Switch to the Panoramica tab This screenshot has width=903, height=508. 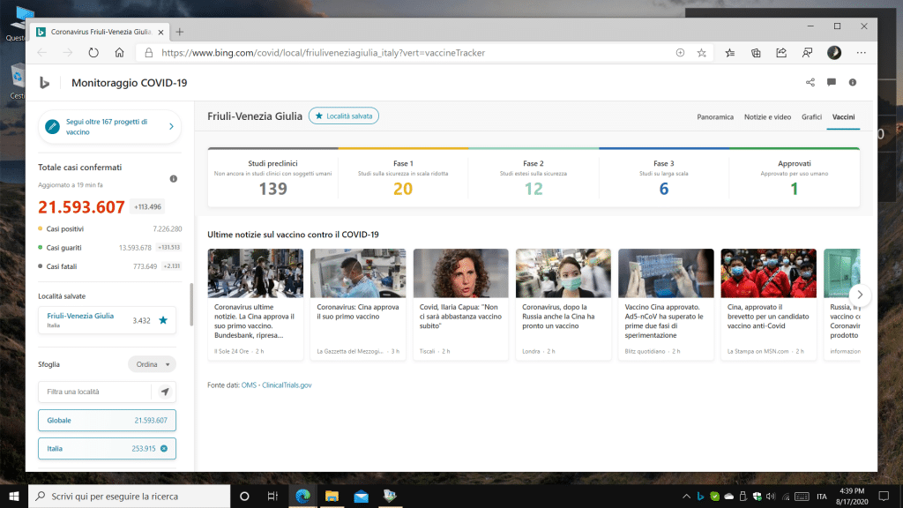(714, 116)
